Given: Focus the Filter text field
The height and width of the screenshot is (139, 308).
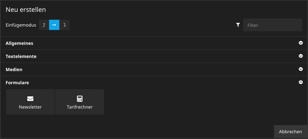Looking at the screenshot, I should point(272,25).
